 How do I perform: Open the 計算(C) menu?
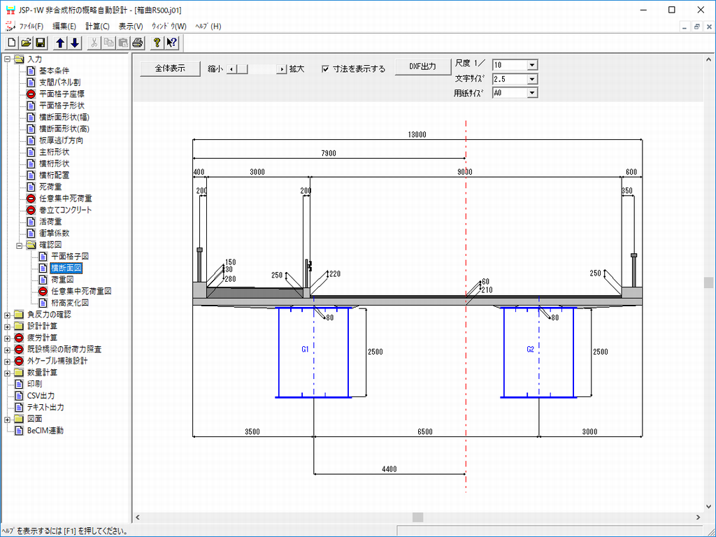[x=97, y=27]
